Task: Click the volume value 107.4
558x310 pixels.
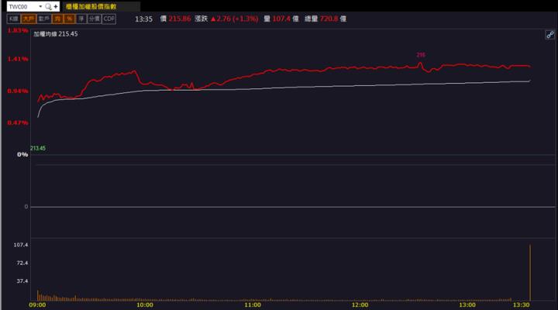Action: pyautogui.click(x=281, y=19)
